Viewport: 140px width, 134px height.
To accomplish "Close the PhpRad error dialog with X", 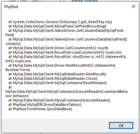I will [x=134, y=6].
